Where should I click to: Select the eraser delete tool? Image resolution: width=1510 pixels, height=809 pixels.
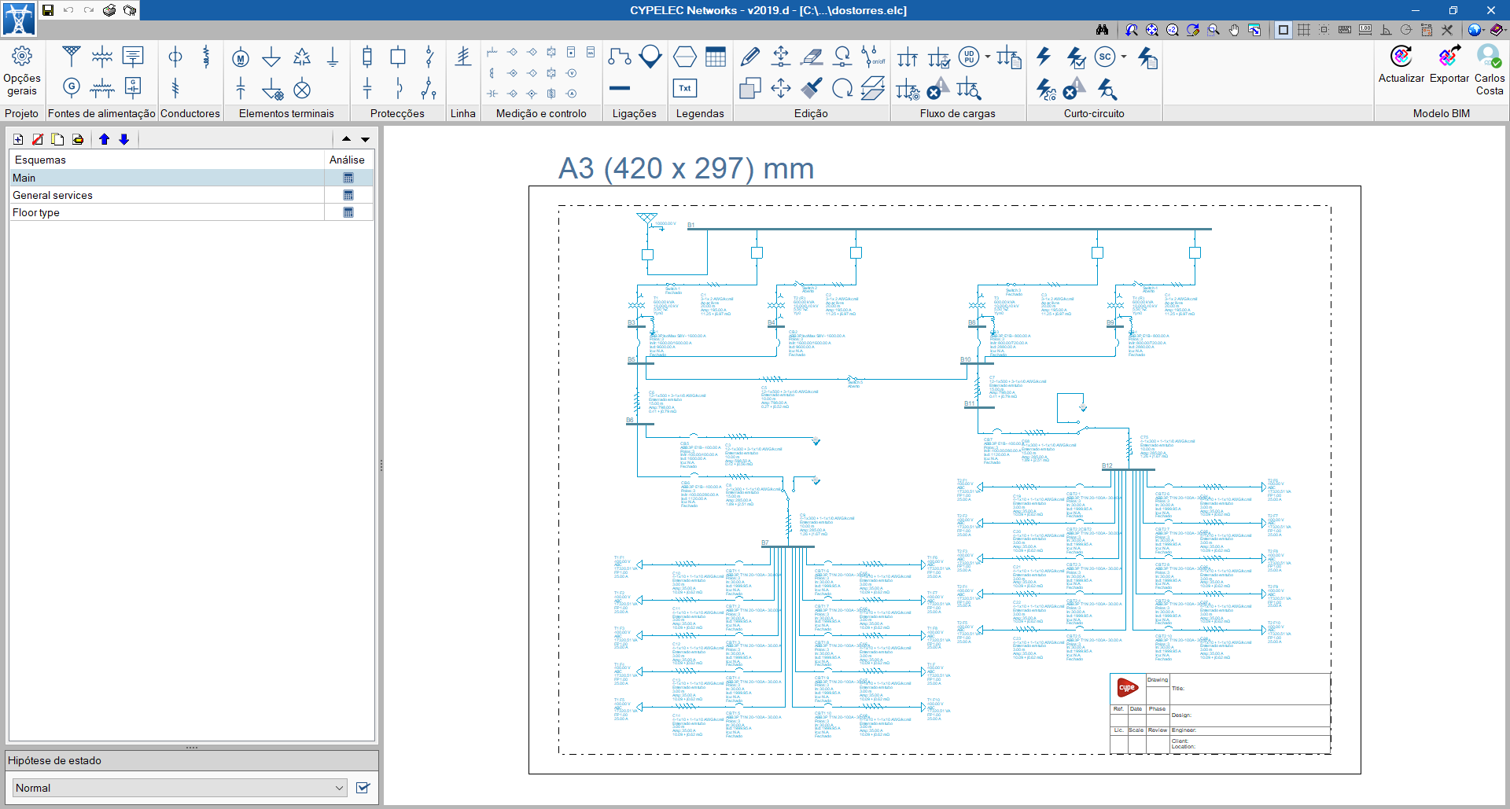812,57
